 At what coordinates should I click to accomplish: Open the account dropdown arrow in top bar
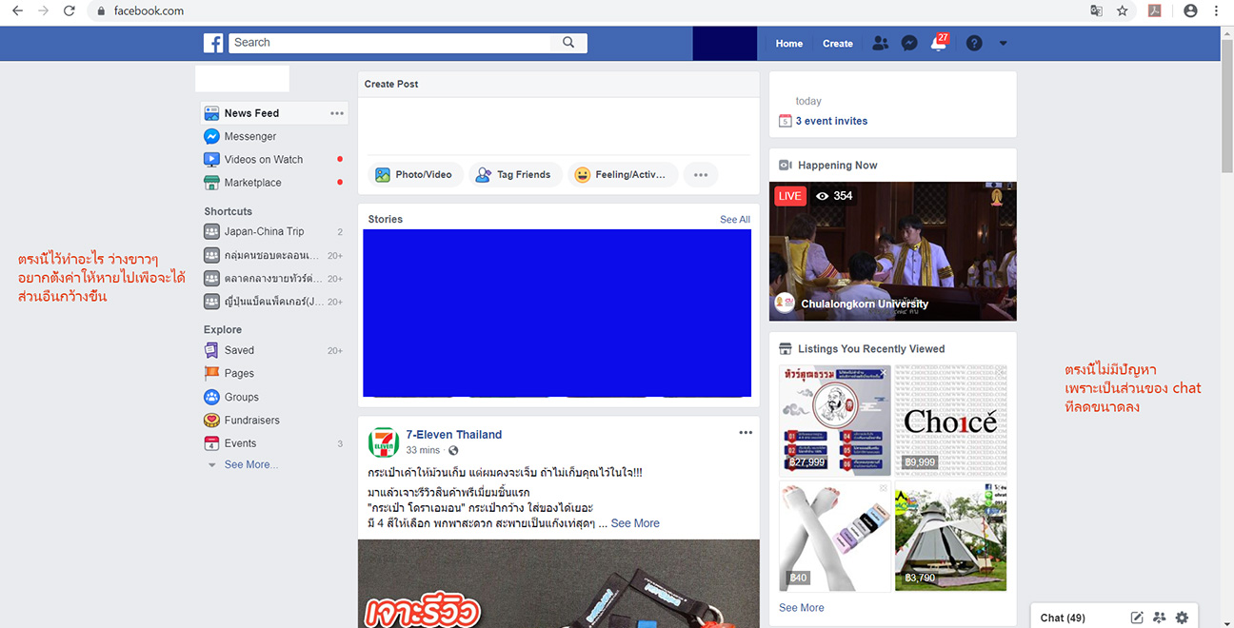pyautogui.click(x=1003, y=43)
